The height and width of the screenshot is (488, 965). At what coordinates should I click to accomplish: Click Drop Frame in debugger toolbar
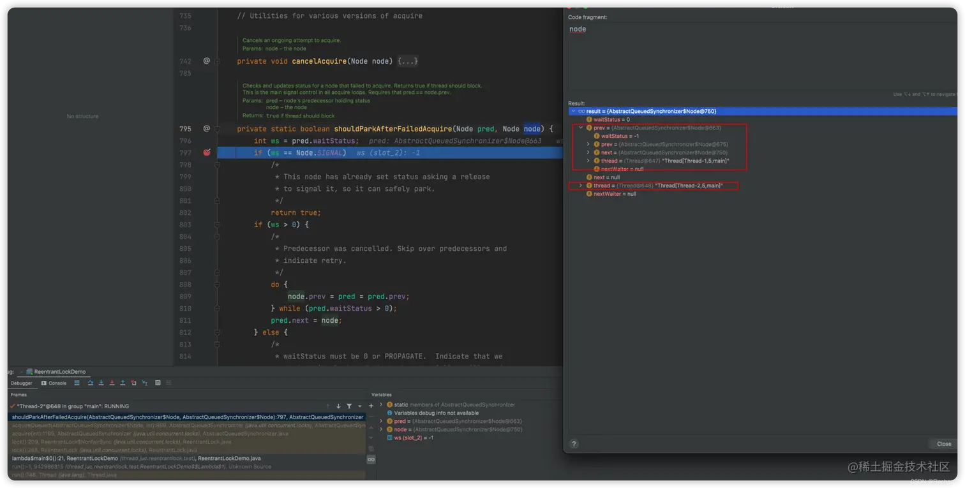pos(133,383)
